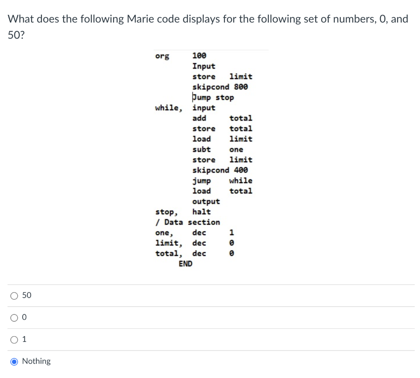Click the Nothing answer label text
The height and width of the screenshot is (378, 420).
coord(36,361)
